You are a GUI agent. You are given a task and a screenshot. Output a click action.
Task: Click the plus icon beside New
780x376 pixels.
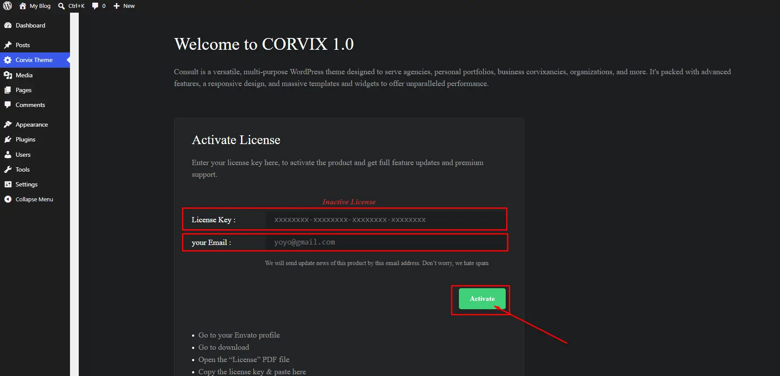[x=116, y=6]
